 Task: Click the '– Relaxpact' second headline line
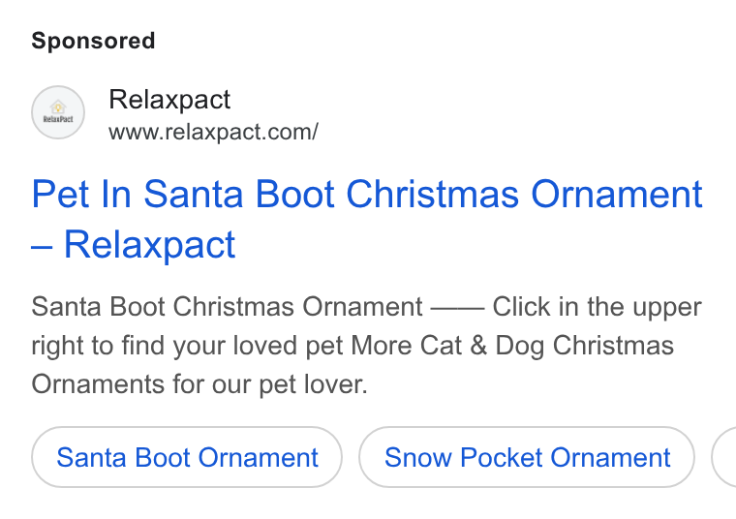click(134, 244)
